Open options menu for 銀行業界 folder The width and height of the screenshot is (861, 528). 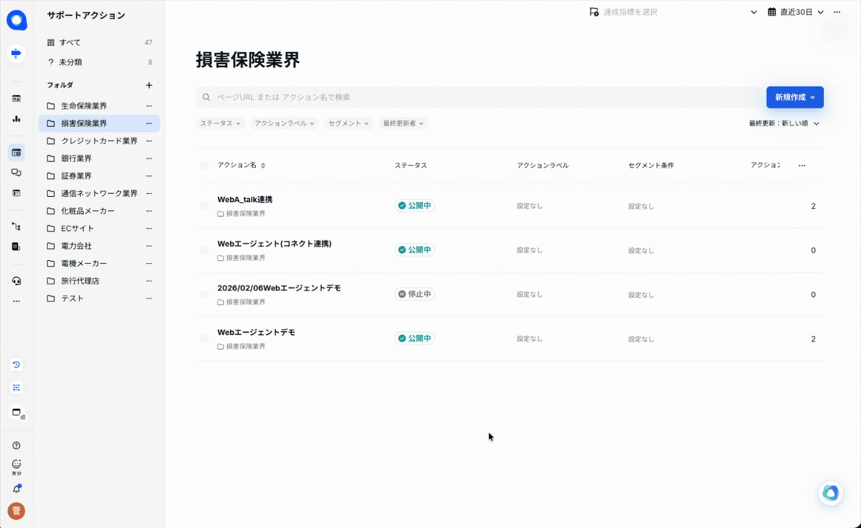(x=148, y=158)
